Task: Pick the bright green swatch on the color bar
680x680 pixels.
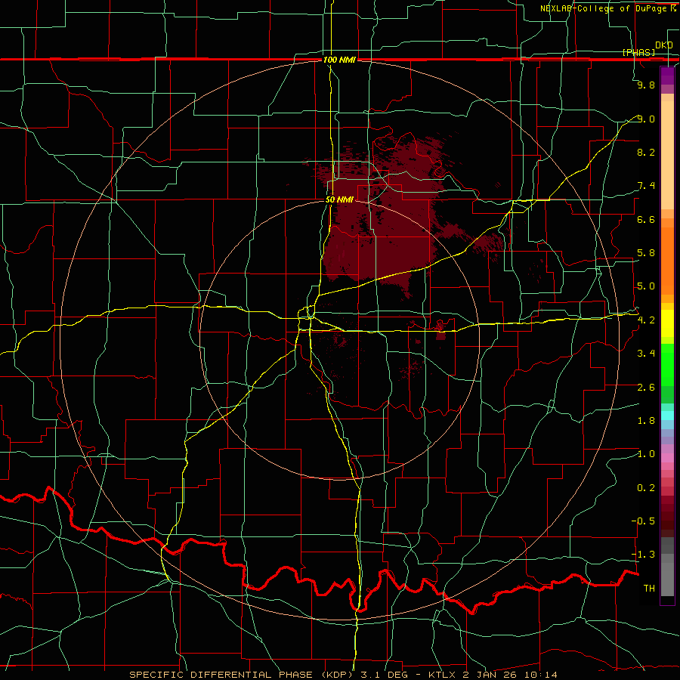Action: tap(667, 366)
